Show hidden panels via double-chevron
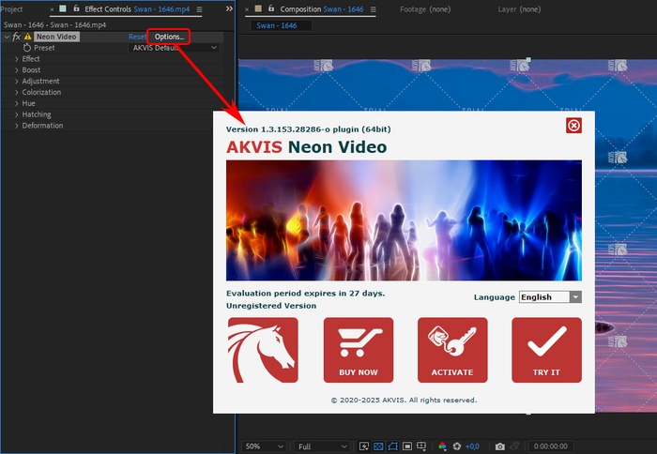This screenshot has width=657, height=454. [x=229, y=8]
